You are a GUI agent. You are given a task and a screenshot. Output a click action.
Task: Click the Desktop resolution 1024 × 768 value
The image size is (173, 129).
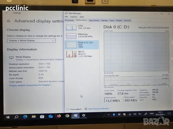(x=44, y=64)
